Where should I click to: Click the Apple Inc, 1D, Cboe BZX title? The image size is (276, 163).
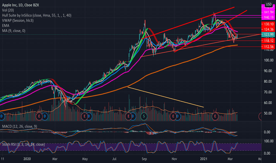[20, 5]
